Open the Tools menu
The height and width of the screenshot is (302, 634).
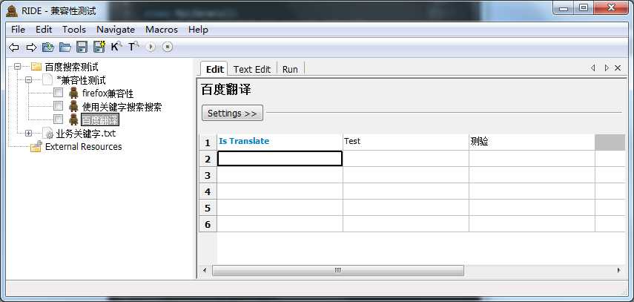(x=74, y=30)
